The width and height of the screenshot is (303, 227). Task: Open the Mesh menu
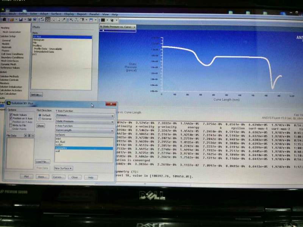pyautogui.click(x=12, y=14)
